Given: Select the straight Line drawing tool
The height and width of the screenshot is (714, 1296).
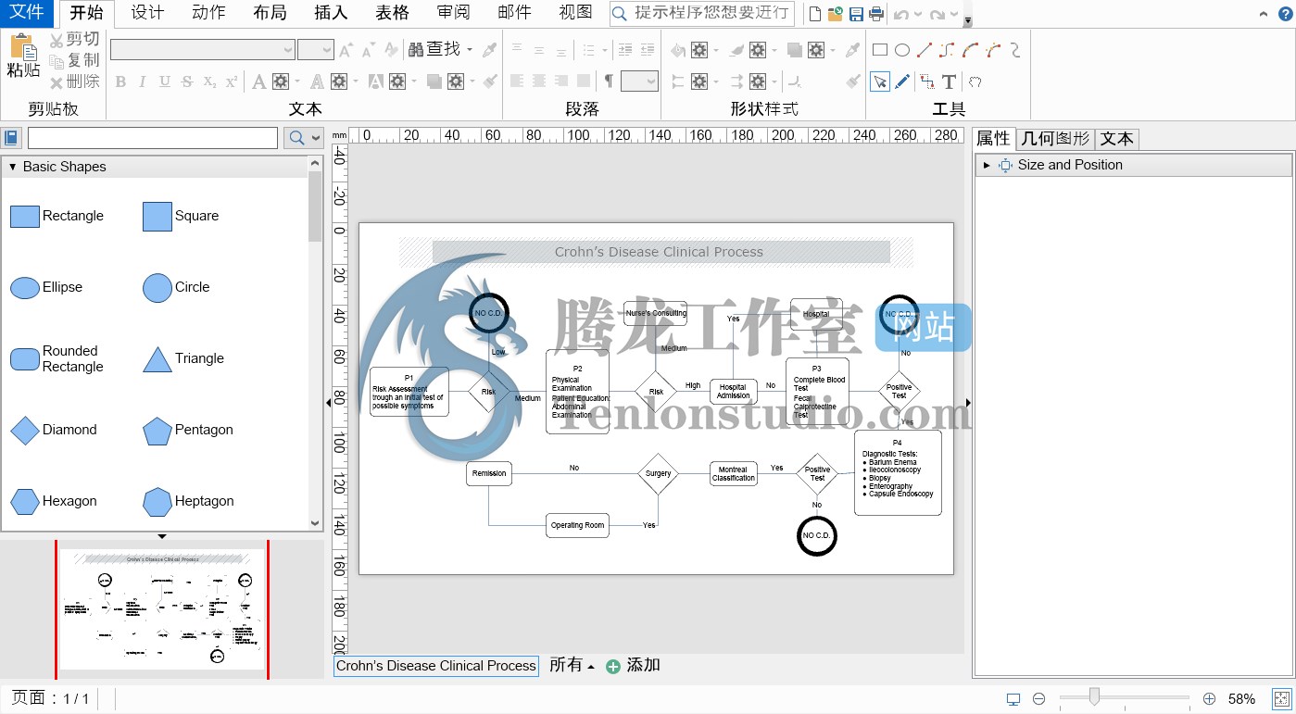Looking at the screenshot, I should (x=925, y=50).
